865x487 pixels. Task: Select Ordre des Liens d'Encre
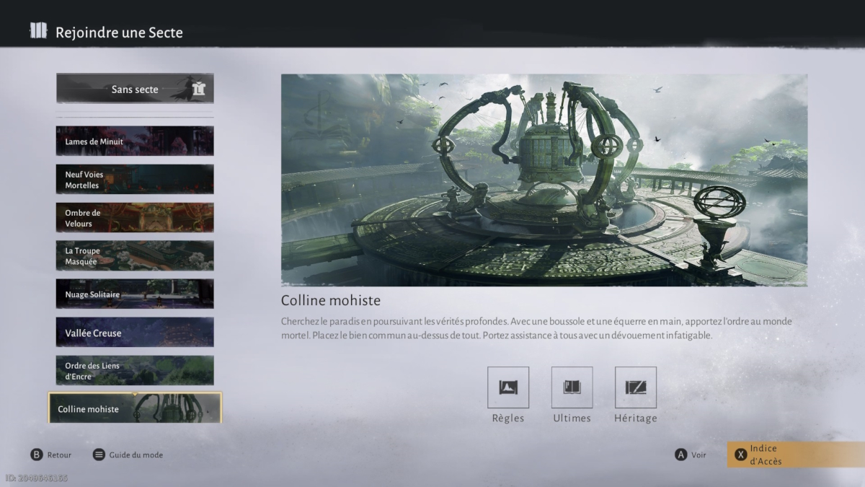pyautogui.click(x=135, y=371)
